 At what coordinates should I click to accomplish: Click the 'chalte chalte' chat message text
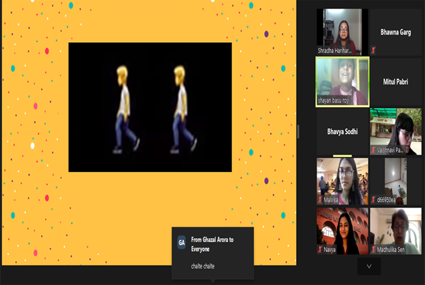[x=203, y=266]
